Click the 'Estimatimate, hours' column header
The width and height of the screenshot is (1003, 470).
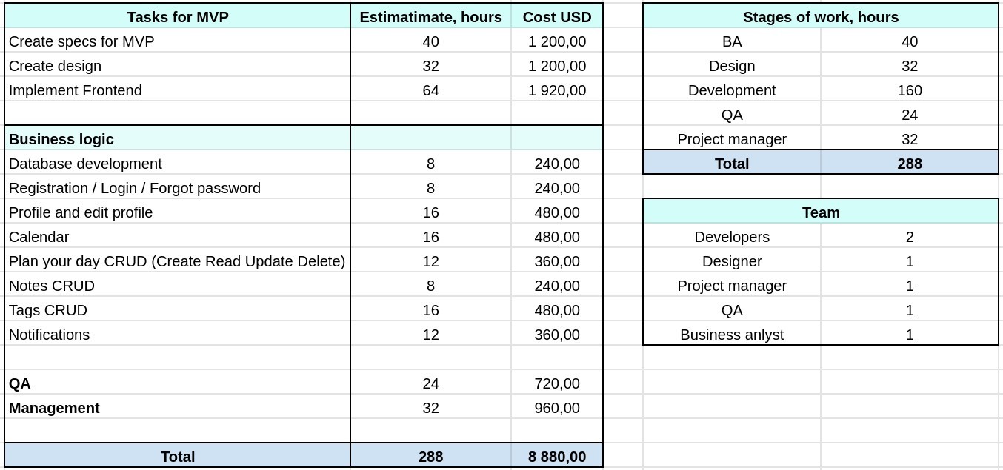coord(430,16)
